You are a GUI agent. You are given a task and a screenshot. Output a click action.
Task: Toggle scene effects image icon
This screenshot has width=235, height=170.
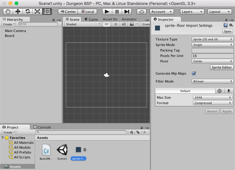coord(132,24)
